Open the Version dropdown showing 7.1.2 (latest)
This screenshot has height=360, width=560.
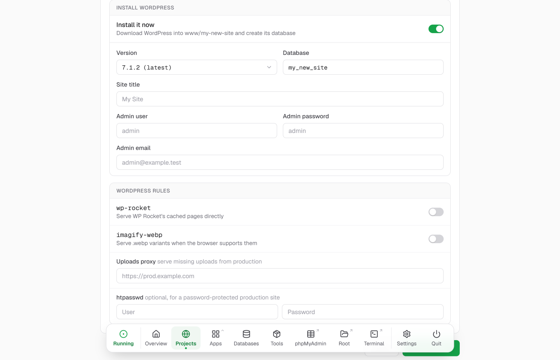point(197,67)
